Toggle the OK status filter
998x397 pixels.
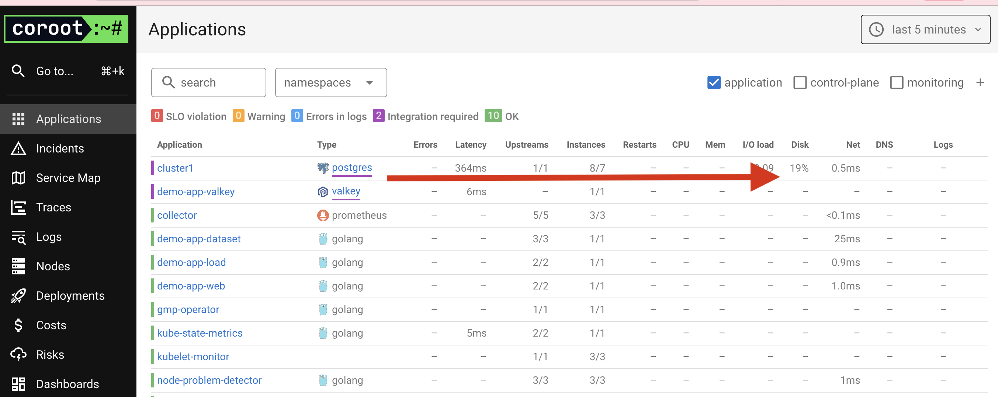pos(501,116)
